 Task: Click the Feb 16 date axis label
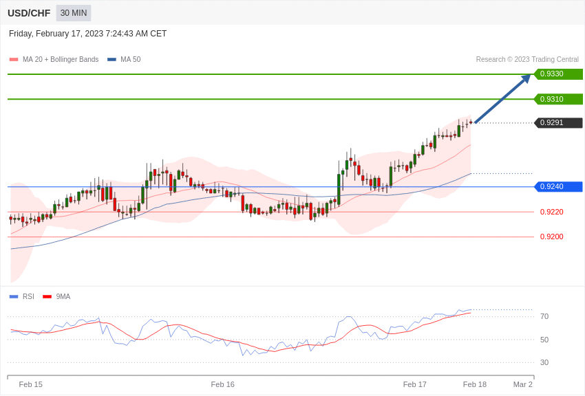(x=223, y=384)
